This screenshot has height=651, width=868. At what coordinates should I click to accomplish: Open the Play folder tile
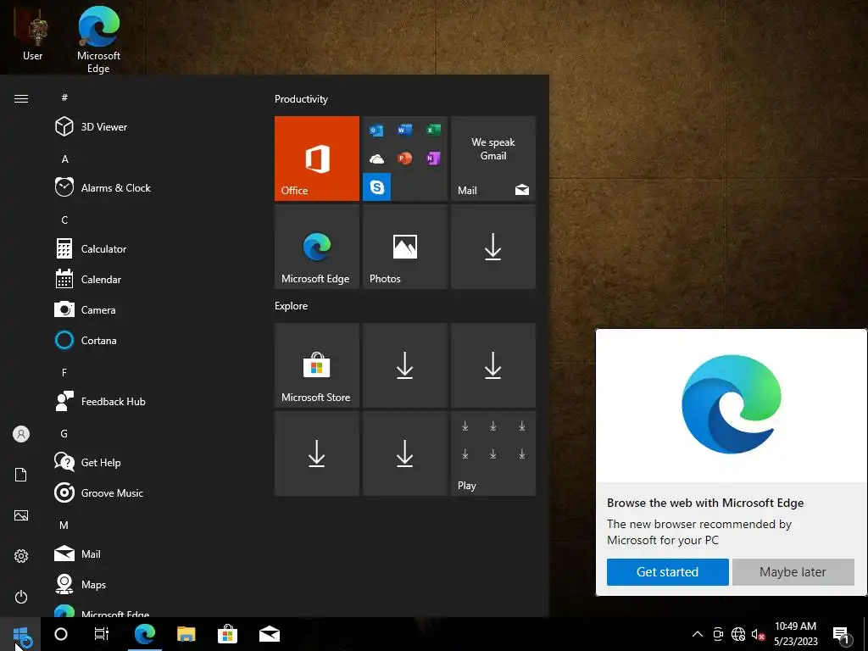[493, 453]
